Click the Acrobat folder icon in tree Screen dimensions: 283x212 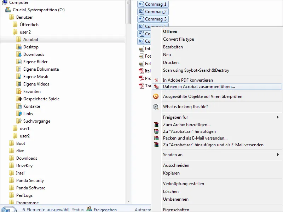point(18,39)
